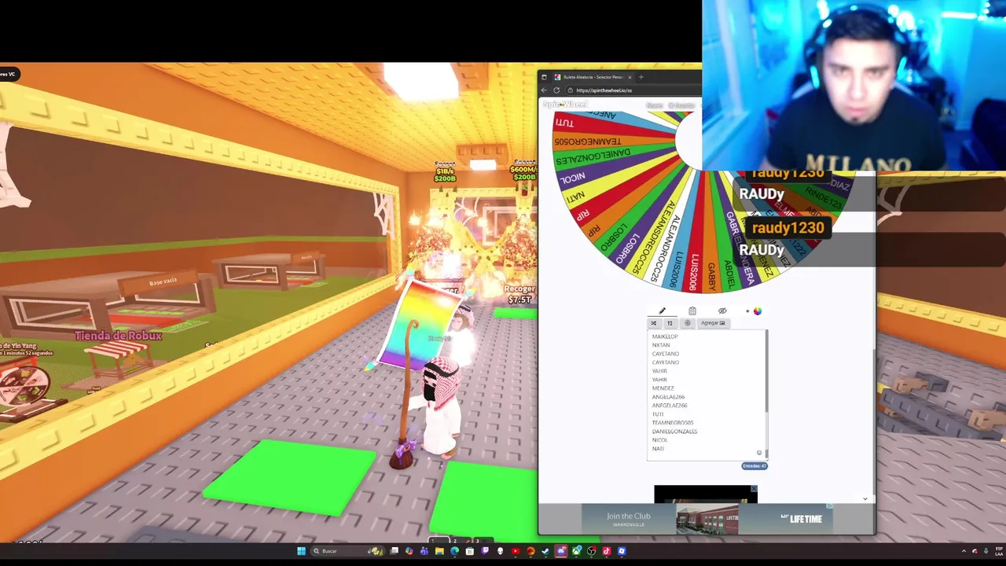This screenshot has width=1006, height=566.
Task: Select the ANGELAE266 entry line
Action: coord(668,397)
